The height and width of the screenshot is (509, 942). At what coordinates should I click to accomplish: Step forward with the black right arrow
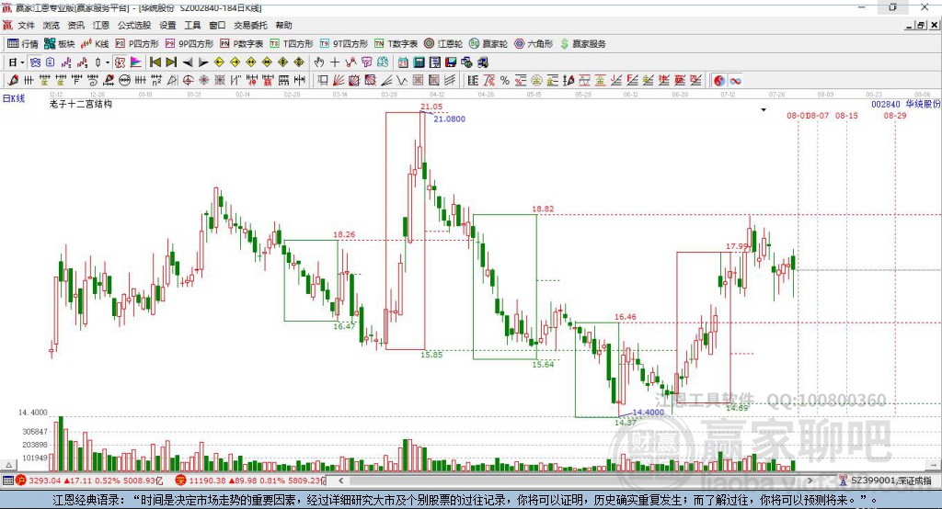pos(203,62)
